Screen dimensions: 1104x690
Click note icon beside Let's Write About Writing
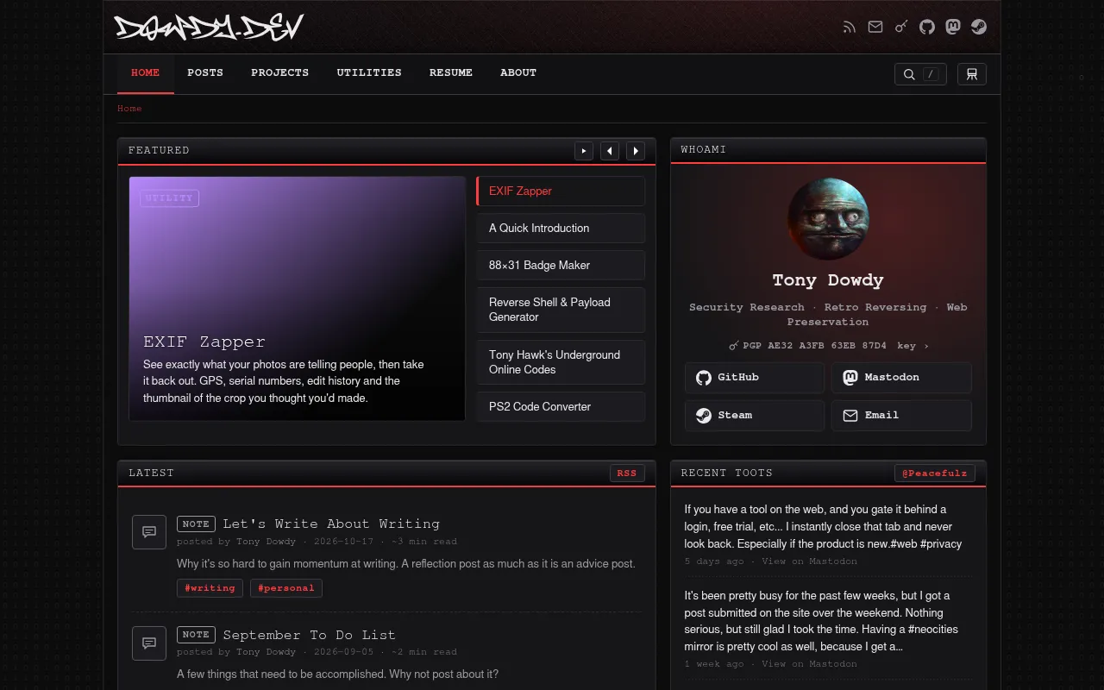tap(149, 532)
